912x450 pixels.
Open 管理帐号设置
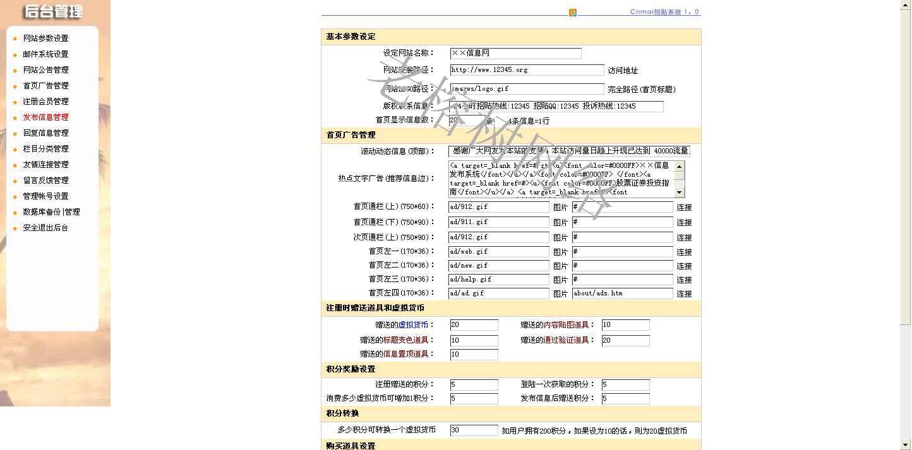(x=45, y=196)
